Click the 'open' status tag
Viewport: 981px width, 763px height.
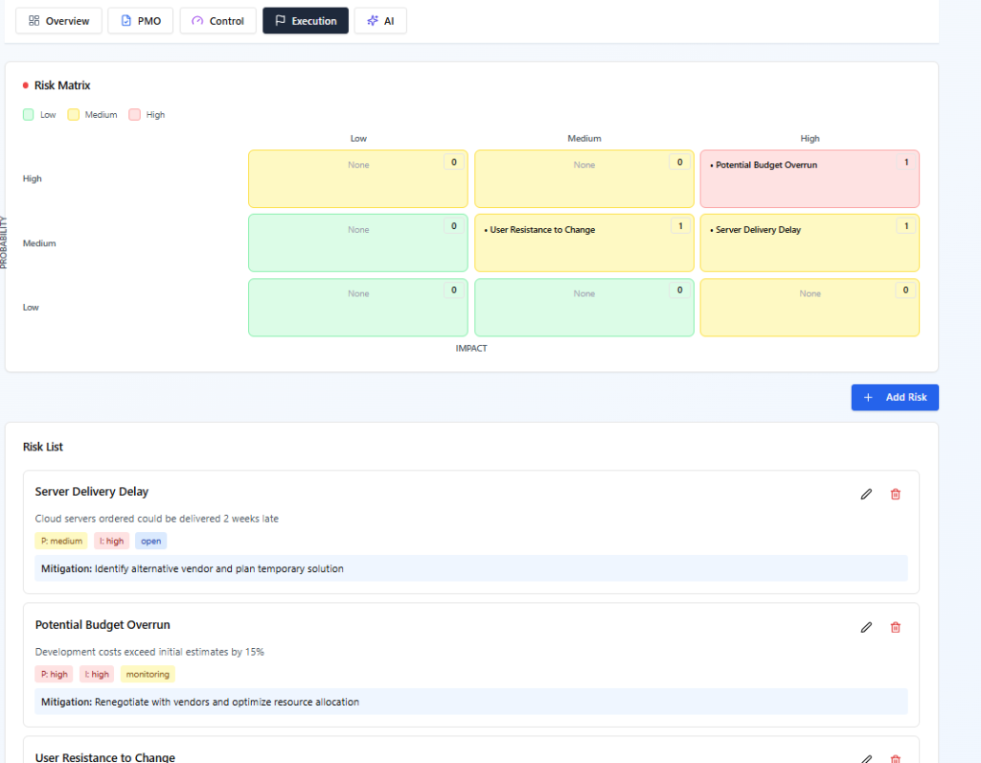[150, 541]
